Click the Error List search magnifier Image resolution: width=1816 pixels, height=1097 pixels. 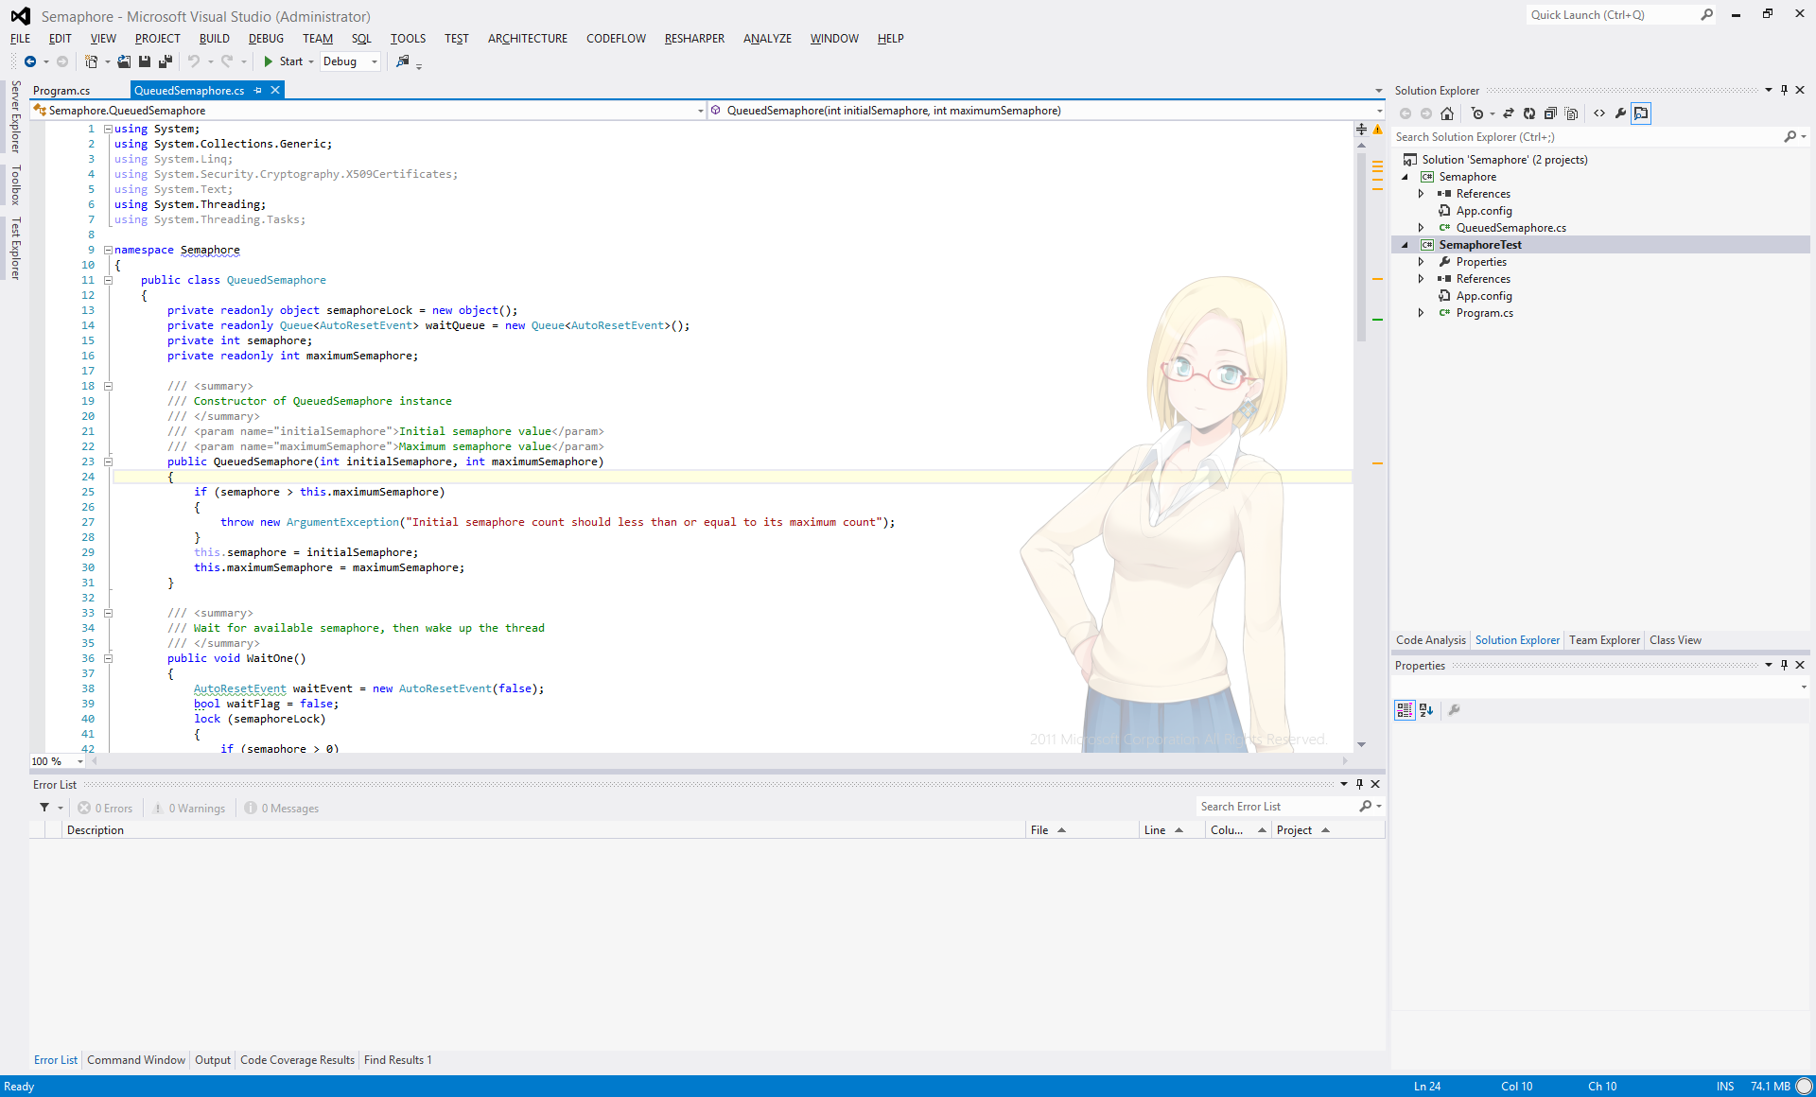point(1366,807)
